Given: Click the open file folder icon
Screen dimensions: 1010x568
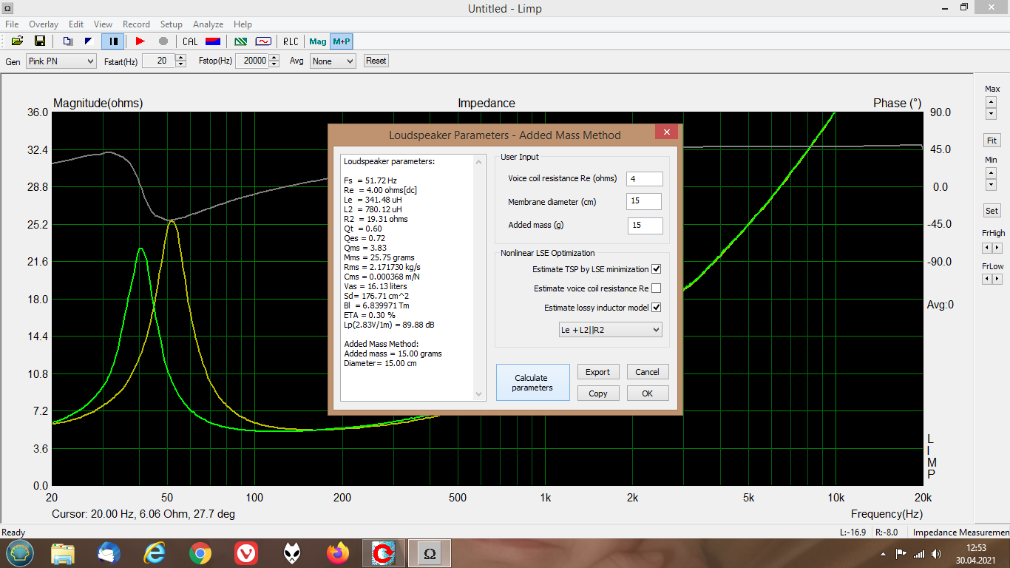Looking at the screenshot, I should click(17, 41).
